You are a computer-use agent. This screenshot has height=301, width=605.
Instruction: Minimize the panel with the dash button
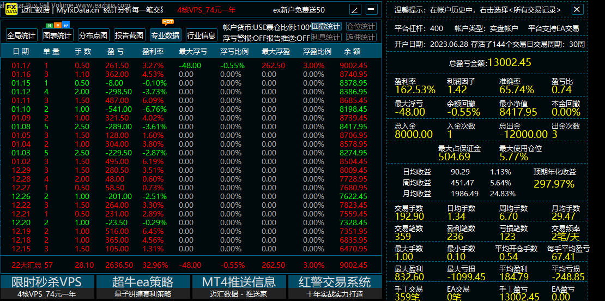[372, 9]
